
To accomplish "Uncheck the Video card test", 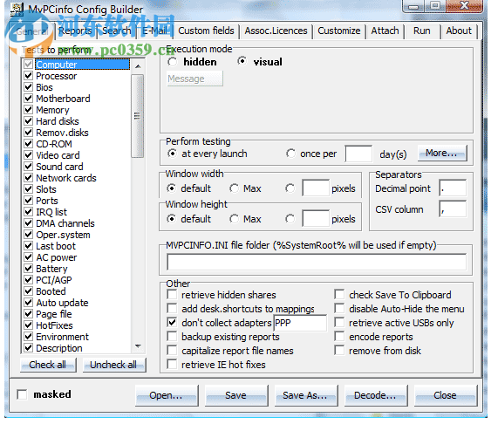I will point(28,155).
